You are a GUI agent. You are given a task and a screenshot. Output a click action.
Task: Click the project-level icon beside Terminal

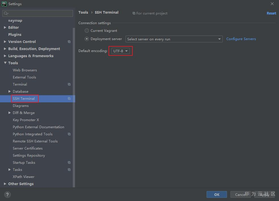tap(69, 84)
